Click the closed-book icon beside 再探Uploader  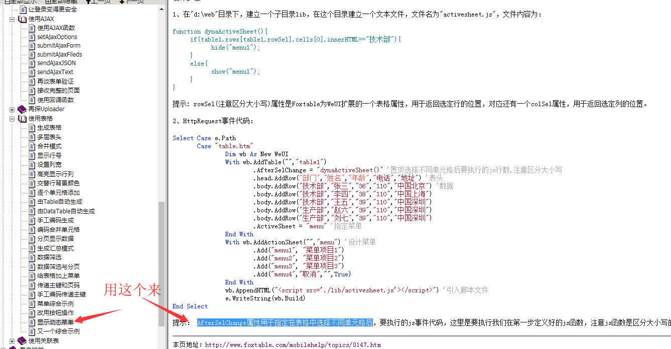click(x=22, y=109)
